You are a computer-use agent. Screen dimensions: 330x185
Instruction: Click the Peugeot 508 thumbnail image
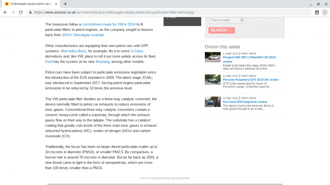213,57
